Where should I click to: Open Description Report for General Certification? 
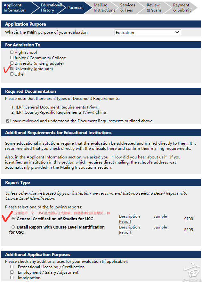tap(129, 219)
